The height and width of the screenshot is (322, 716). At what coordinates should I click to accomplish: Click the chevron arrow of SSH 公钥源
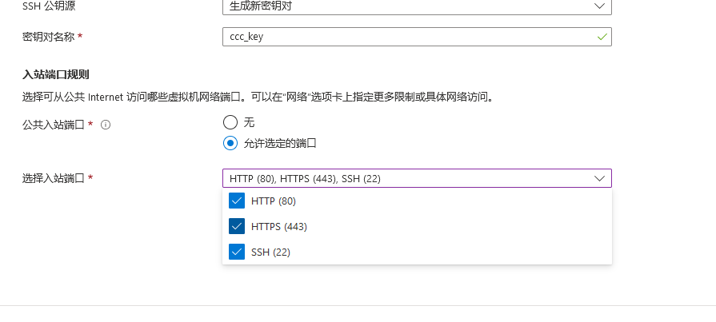tap(600, 6)
